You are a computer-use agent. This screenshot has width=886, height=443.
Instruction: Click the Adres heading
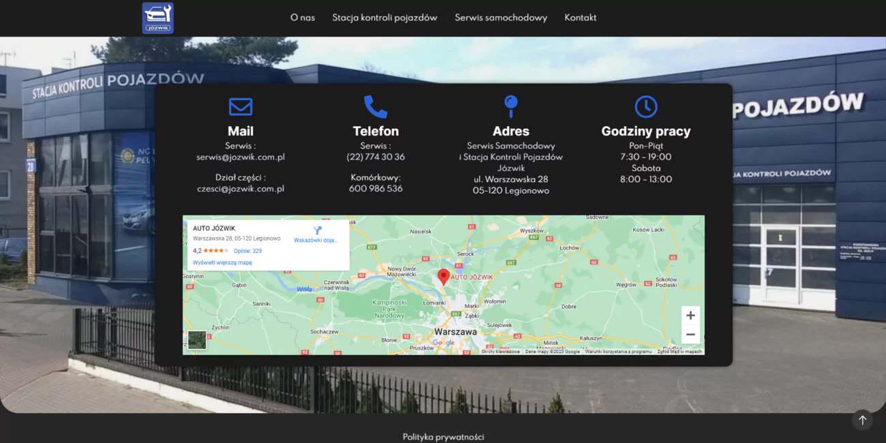[510, 131]
